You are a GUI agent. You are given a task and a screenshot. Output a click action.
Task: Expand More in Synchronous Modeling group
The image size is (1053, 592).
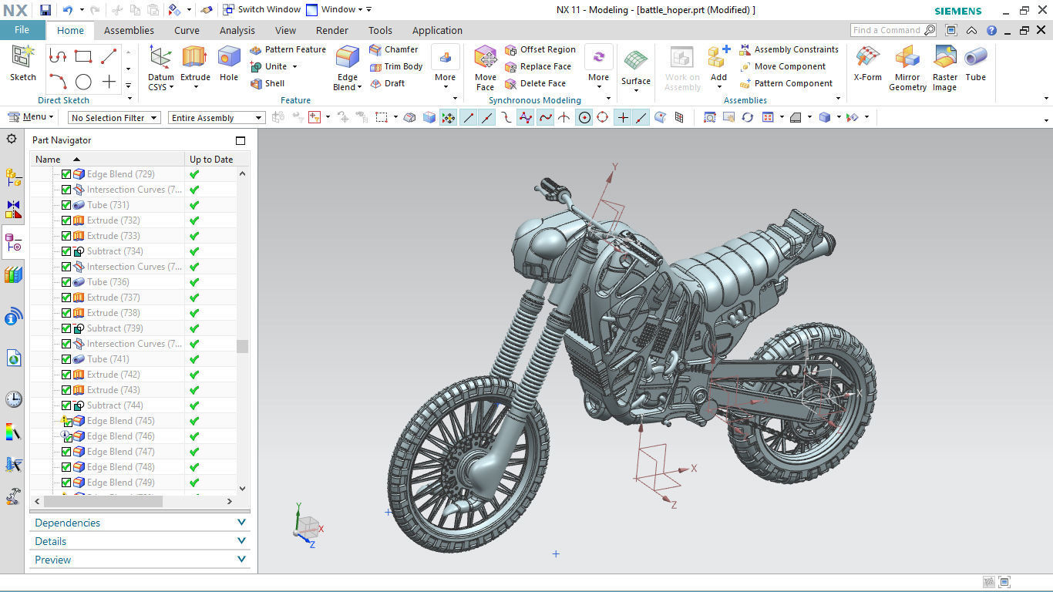[x=598, y=68]
